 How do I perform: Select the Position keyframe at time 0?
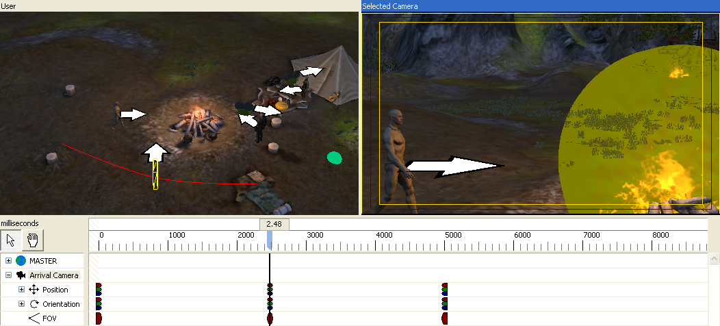point(99,290)
